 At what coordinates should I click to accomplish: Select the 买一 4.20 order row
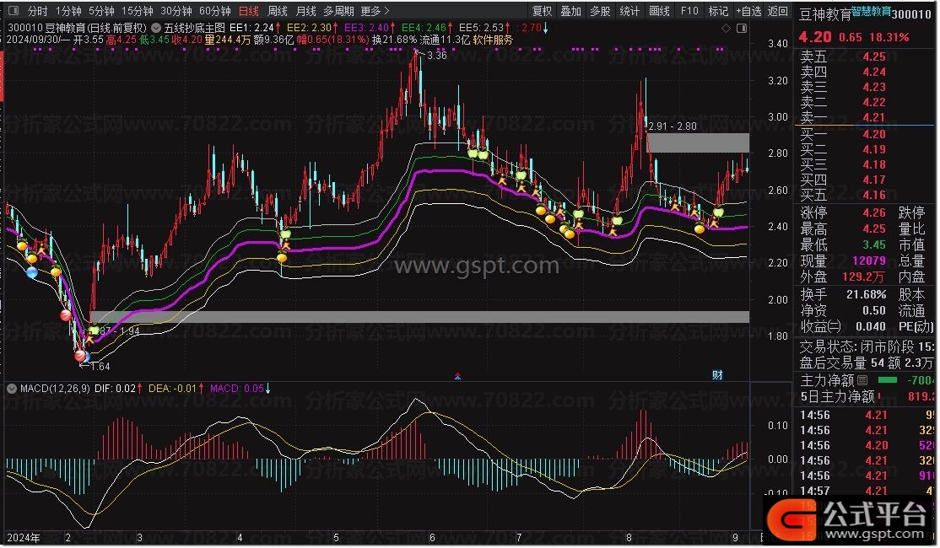coord(864,133)
